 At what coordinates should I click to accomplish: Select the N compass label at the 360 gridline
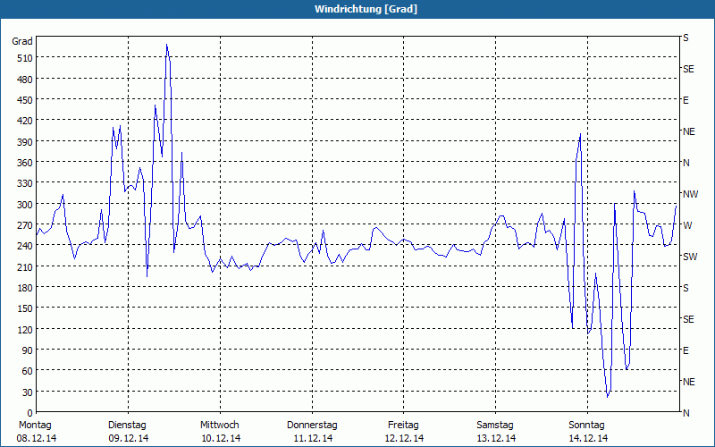[686, 163]
